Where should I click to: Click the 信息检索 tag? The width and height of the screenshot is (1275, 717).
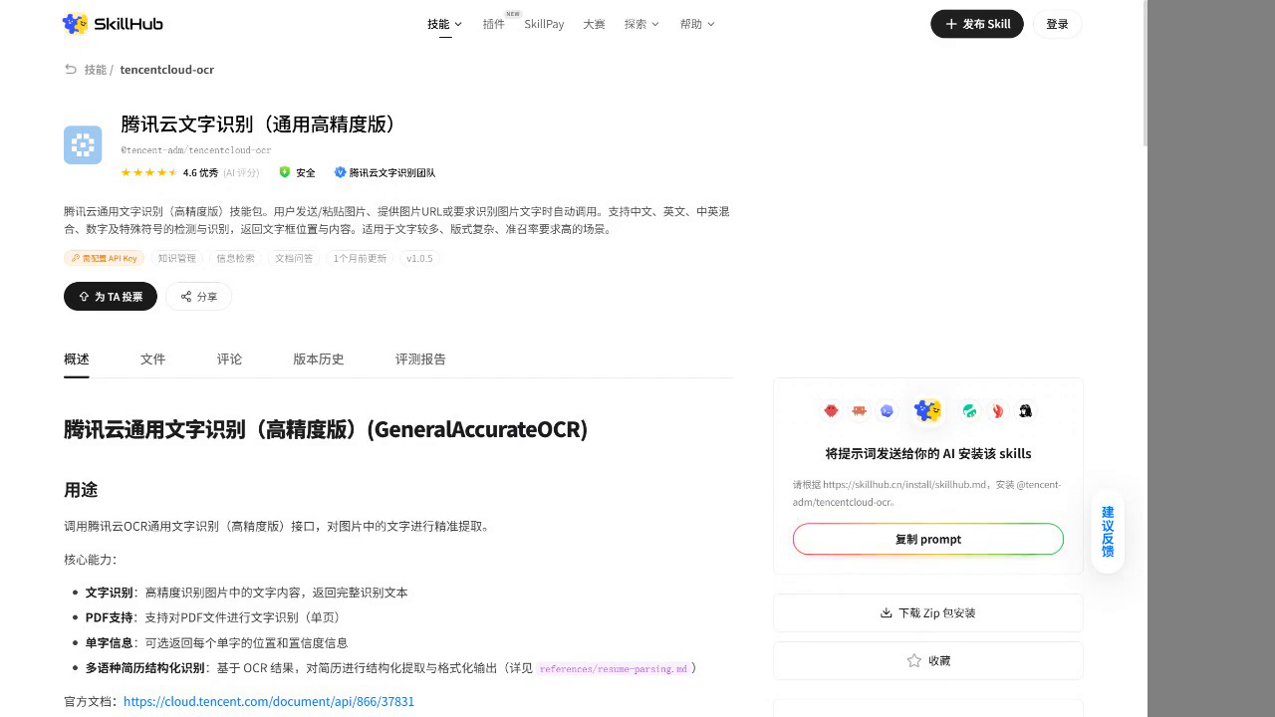tap(236, 258)
